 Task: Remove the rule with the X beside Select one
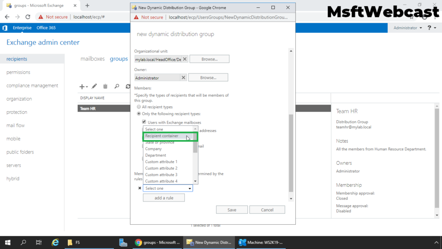139,188
